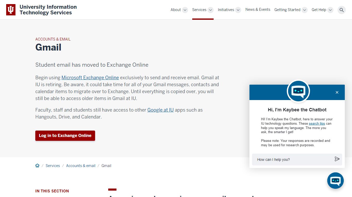
Task: Click Log in to Exchange Online button
Action: pos(65,135)
